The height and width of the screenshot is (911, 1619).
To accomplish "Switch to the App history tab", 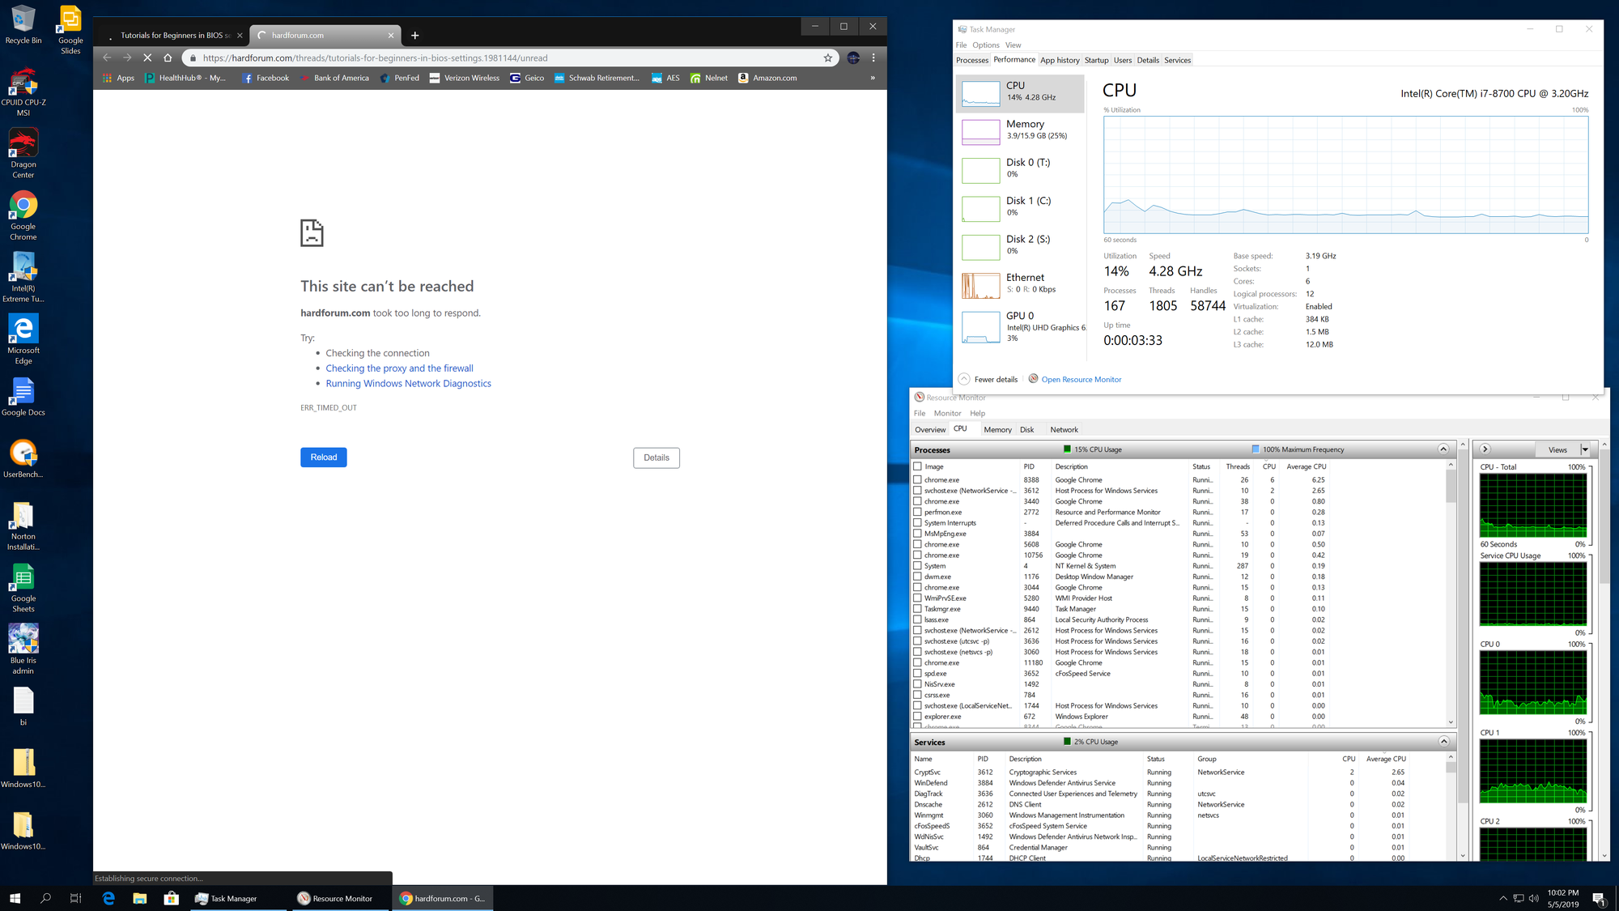I will coord(1060,60).
